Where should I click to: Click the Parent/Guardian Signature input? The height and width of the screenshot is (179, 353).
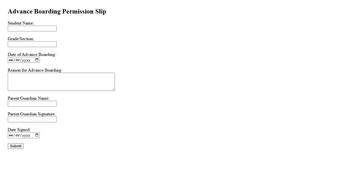pyautogui.click(x=32, y=120)
